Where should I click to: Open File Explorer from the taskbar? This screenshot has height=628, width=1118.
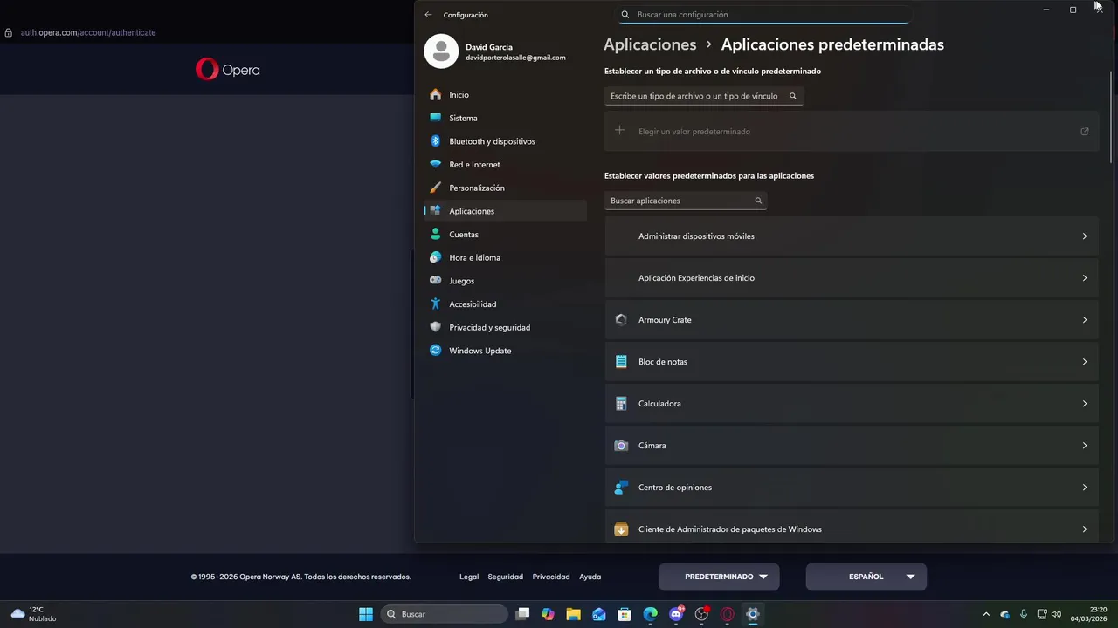click(x=573, y=614)
